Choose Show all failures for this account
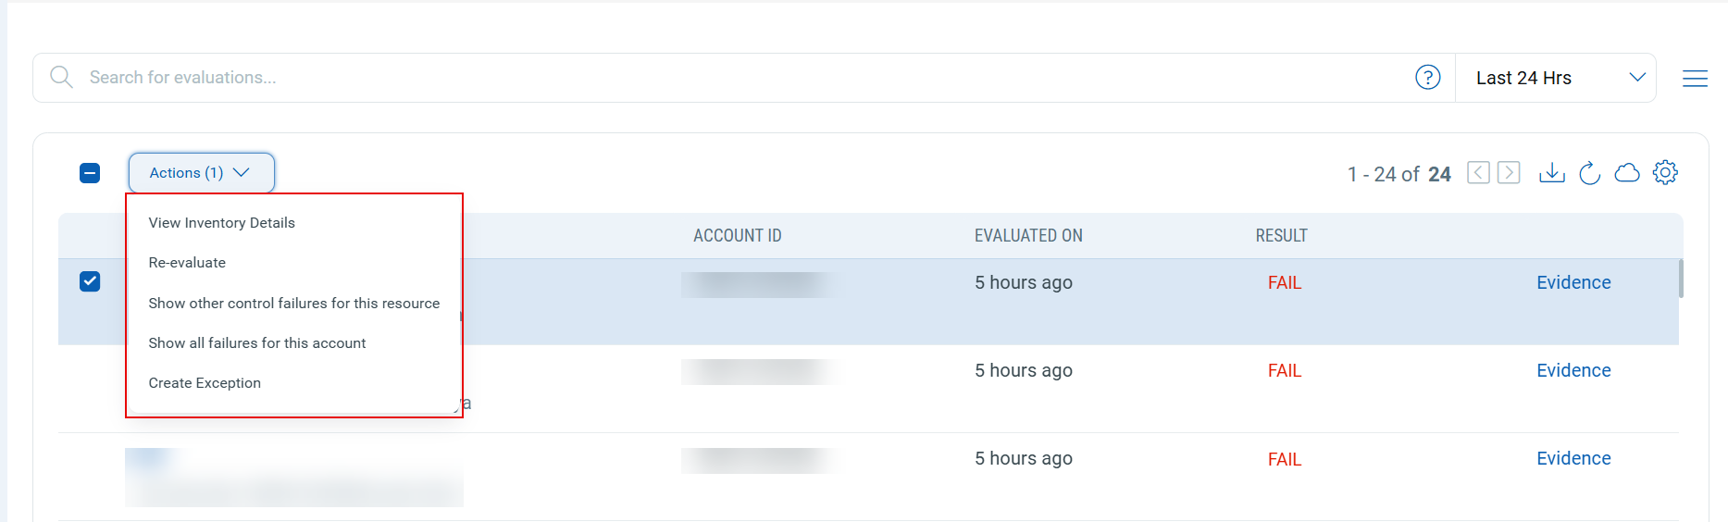Image resolution: width=1728 pixels, height=522 pixels. pyautogui.click(x=257, y=343)
